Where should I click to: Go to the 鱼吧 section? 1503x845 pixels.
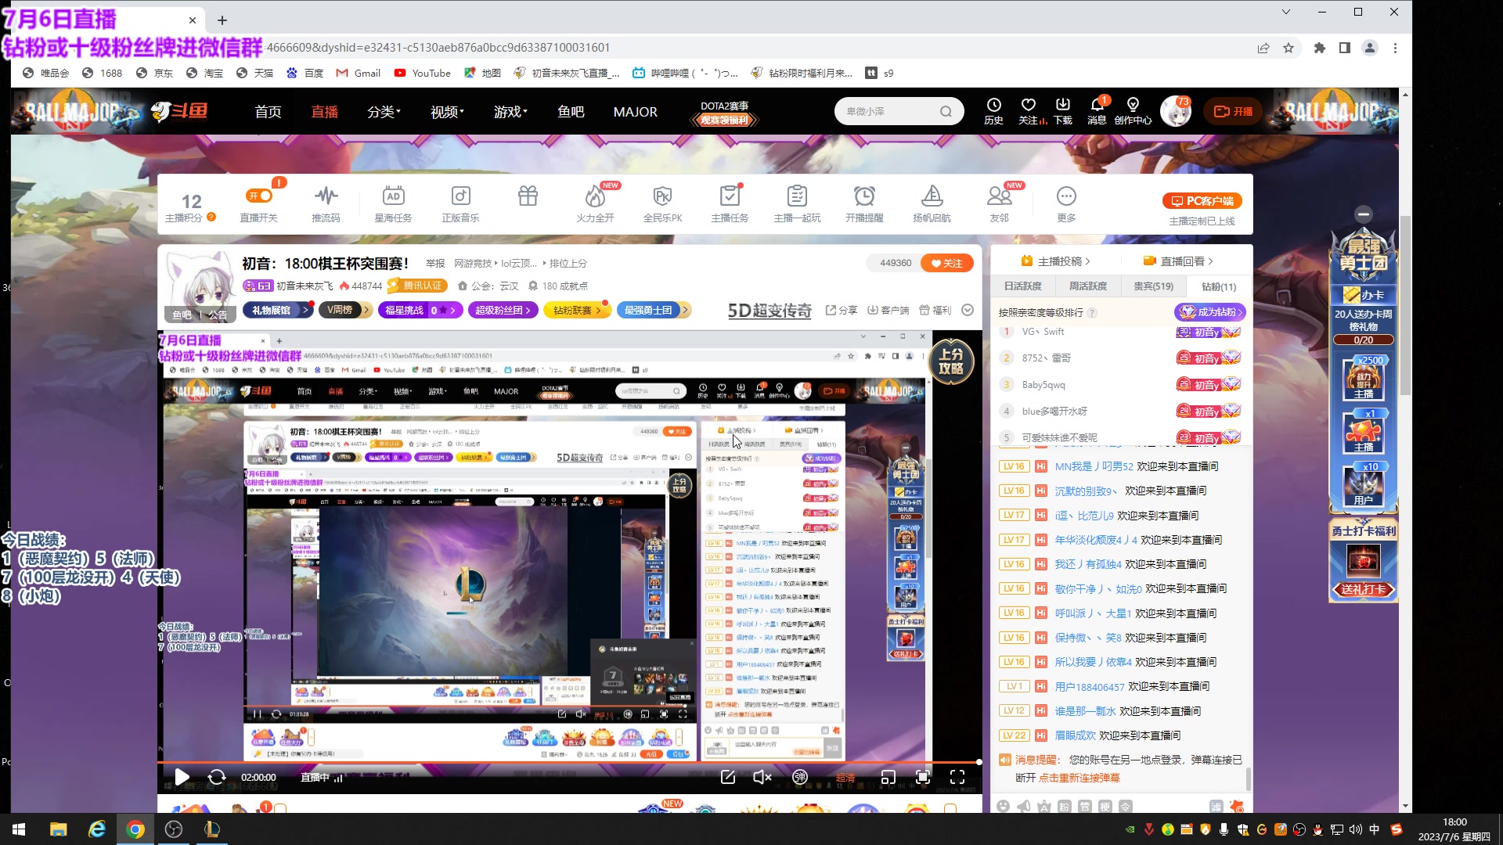pos(571,111)
